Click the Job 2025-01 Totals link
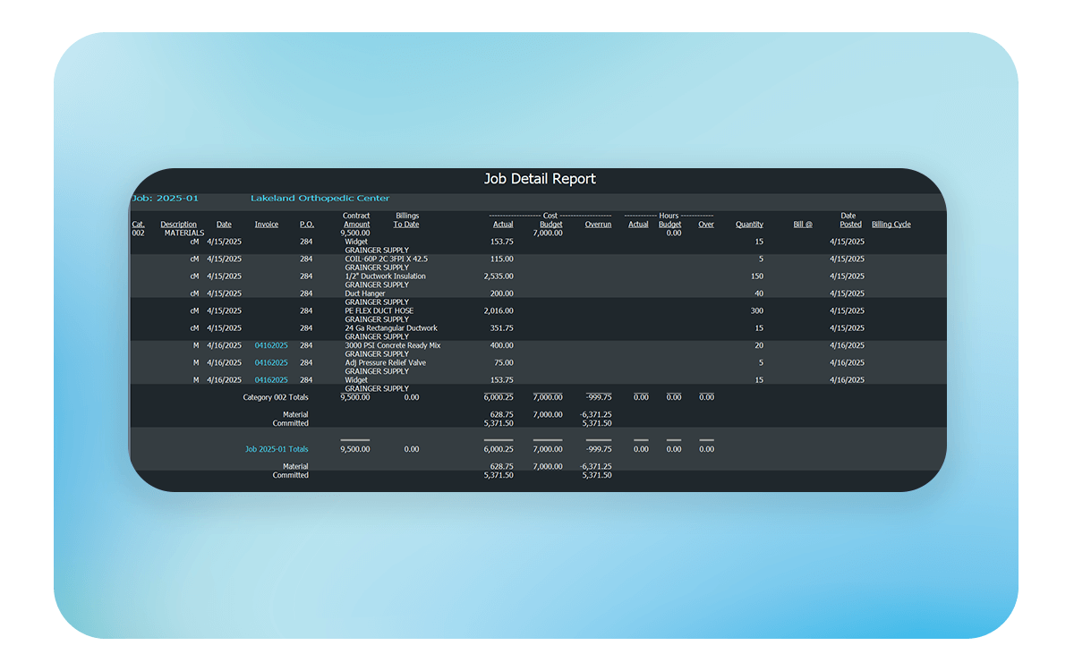Image resolution: width=1074 pixels, height=671 pixels. click(x=277, y=449)
